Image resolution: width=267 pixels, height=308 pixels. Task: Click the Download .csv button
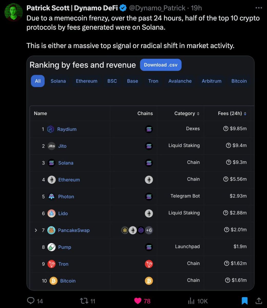161,65
